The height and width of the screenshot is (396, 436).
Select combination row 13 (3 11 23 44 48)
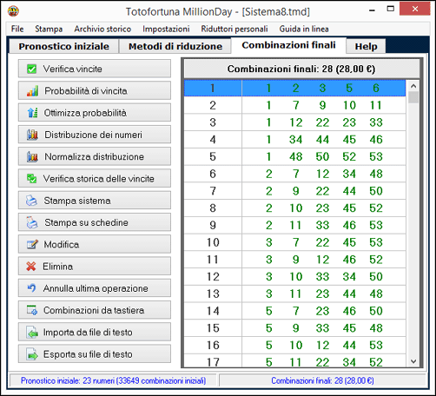294,294
